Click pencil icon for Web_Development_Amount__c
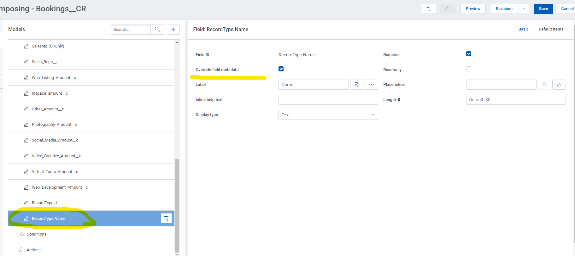 (26, 187)
